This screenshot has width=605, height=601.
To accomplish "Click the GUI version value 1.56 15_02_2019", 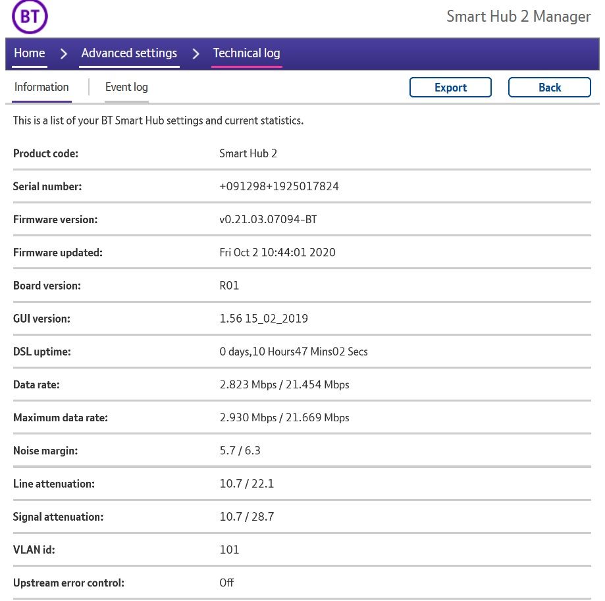I will point(263,319).
